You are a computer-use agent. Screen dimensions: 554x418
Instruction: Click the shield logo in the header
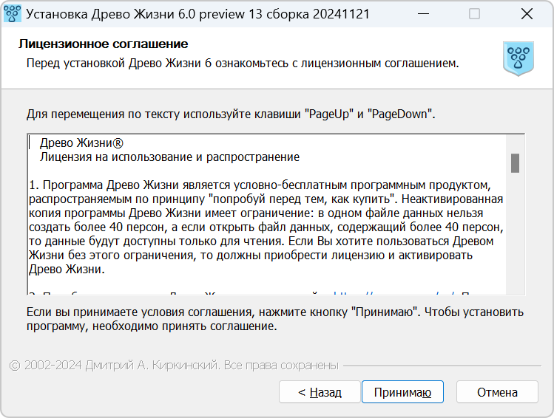[518, 58]
